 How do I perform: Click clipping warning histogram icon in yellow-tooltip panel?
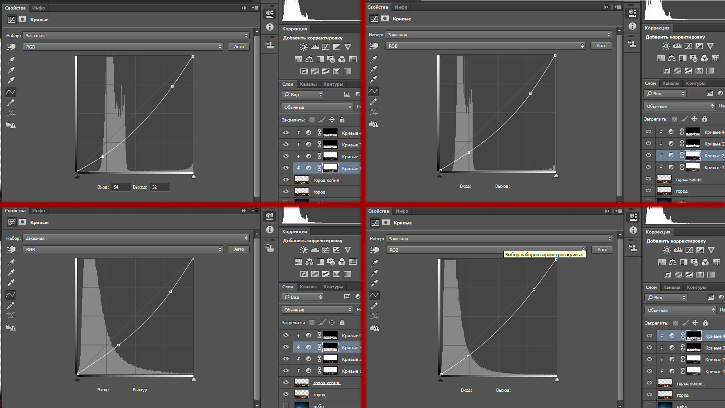click(x=374, y=328)
